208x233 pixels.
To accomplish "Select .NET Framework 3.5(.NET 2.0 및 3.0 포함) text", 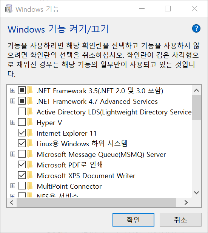I will pyautogui.click(x=100, y=91).
